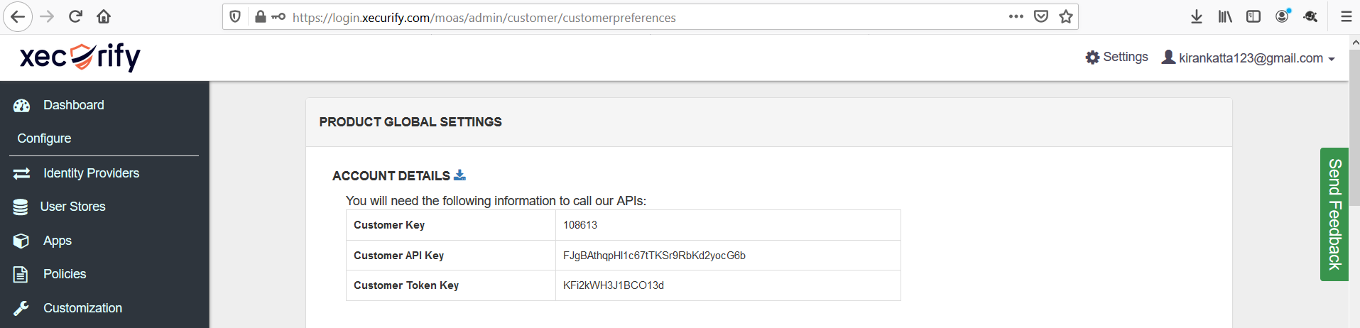Open Customization menu item

[x=82, y=308]
